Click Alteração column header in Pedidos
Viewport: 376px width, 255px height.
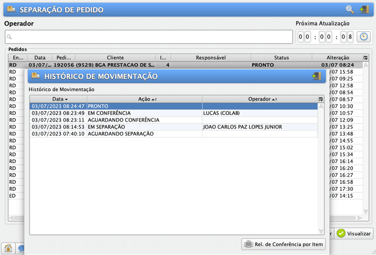point(337,58)
